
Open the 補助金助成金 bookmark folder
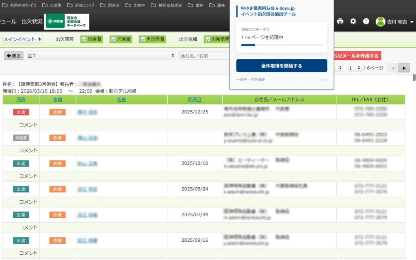click(166, 5)
